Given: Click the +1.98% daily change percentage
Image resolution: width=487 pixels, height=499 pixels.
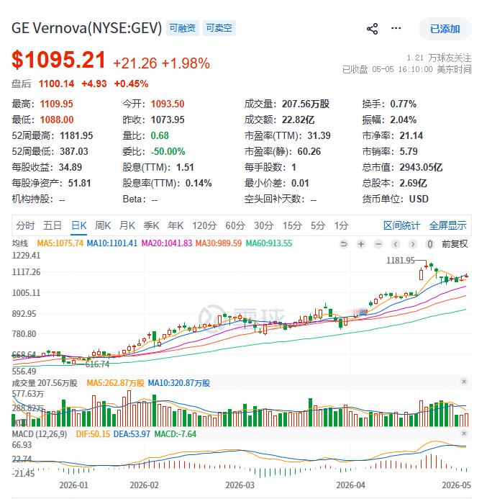Looking at the screenshot, I should pos(186,63).
